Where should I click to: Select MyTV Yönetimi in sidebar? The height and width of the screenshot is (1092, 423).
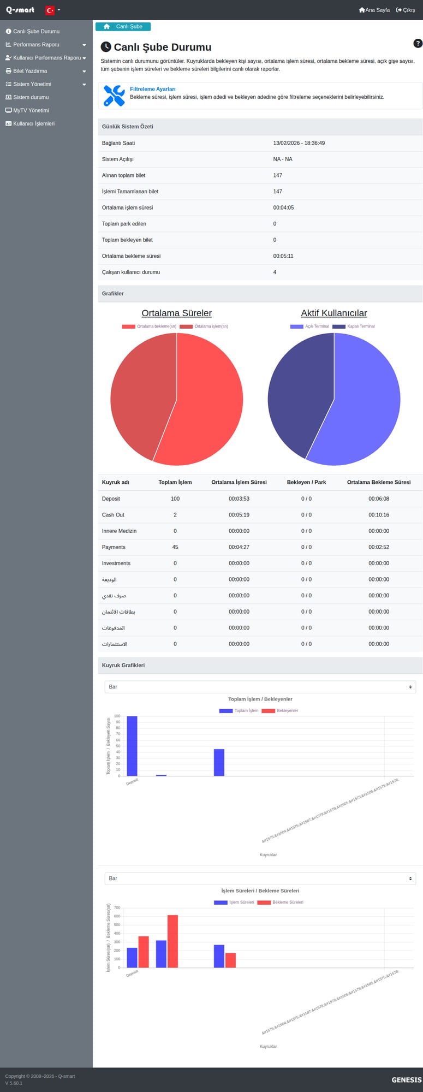click(31, 110)
